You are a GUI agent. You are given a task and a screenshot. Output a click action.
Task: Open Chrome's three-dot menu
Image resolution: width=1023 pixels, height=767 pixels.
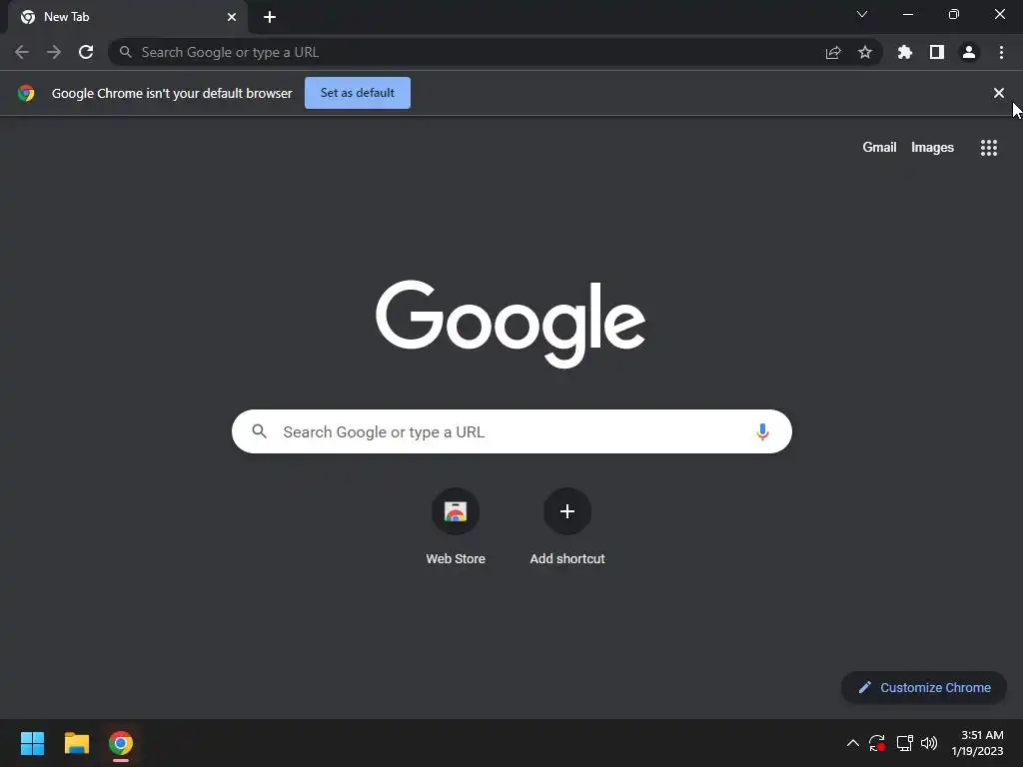1001,52
